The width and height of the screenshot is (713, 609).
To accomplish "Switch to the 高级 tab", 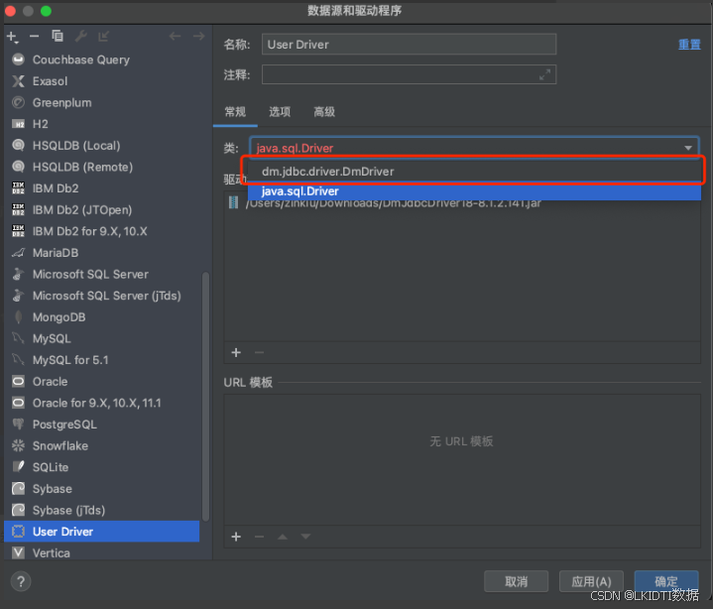I will (x=324, y=112).
